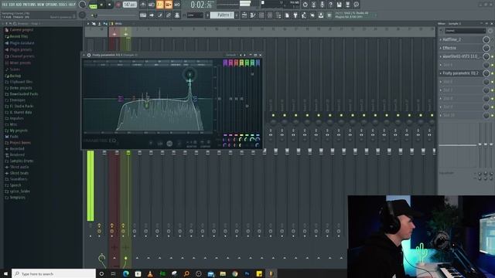Click the export render icon beside save
The height and width of the screenshot is (278, 495).
[x=347, y=5]
